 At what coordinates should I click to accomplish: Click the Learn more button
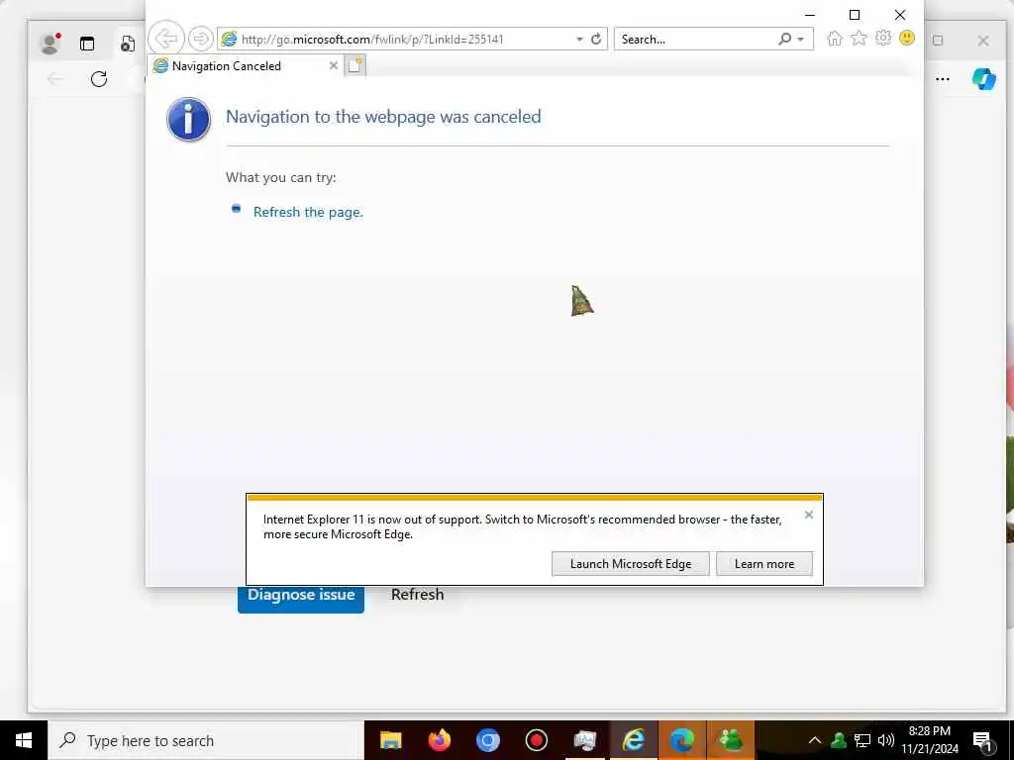pyautogui.click(x=764, y=563)
